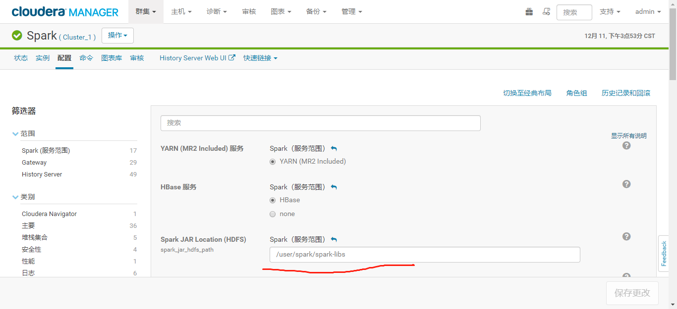The width and height of the screenshot is (677, 309).
Task: Open the 管理 dropdown menu
Action: (x=352, y=11)
